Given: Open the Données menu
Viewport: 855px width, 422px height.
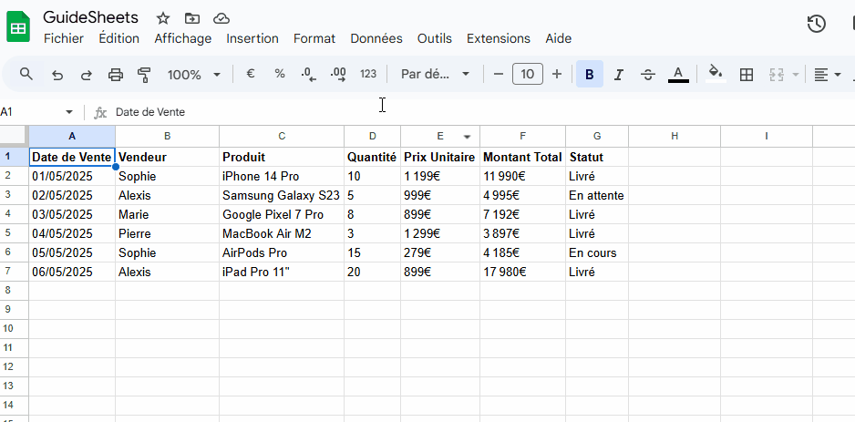Looking at the screenshot, I should [x=376, y=38].
